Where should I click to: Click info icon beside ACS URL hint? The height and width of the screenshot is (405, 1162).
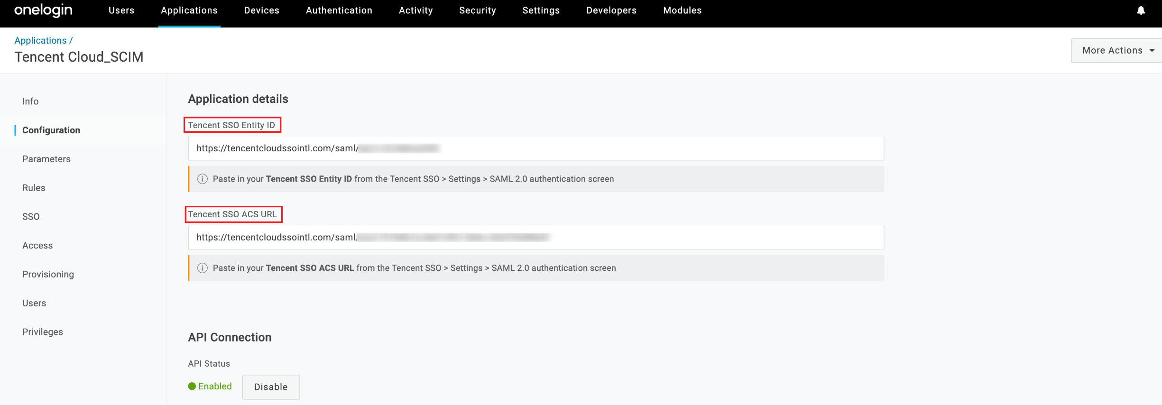coord(203,268)
